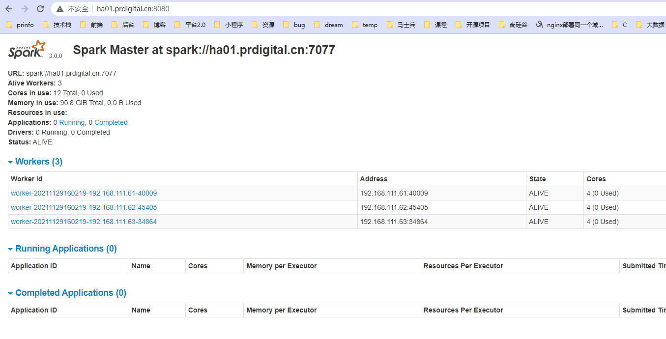The image size is (666, 339).
Task: Click the folder icon of the 资源 bookmark
Action: (255, 25)
